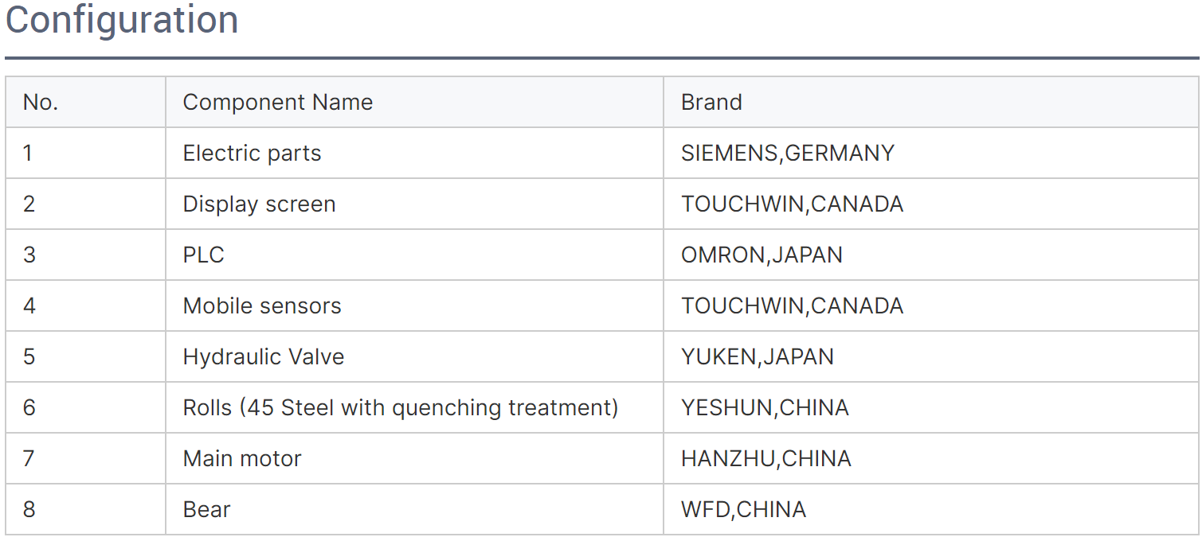Viewport: 1202px width, 537px height.
Task: Click the Display screen component cell
Action: 259,204
